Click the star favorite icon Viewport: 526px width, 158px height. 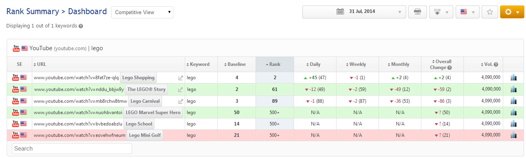click(x=490, y=12)
